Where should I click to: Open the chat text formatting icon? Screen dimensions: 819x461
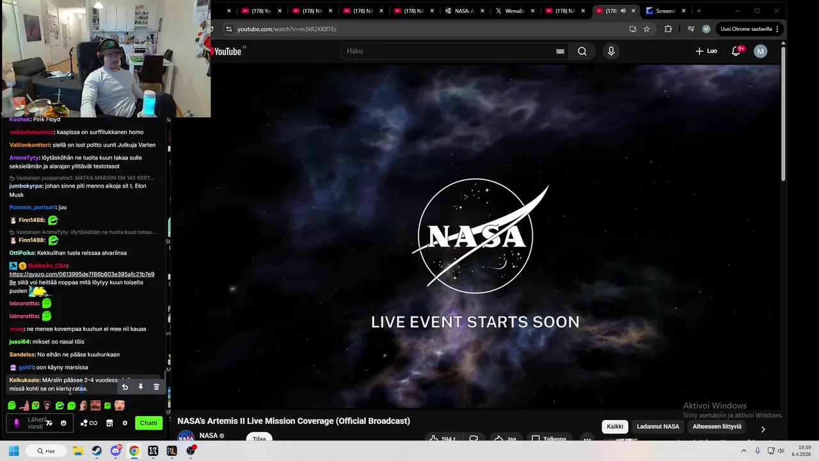point(49,423)
